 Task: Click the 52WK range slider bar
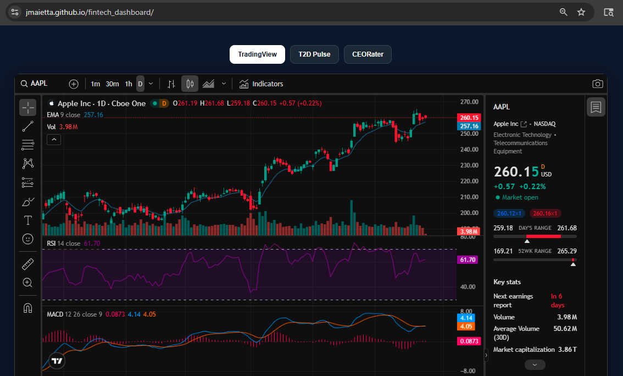pos(535,260)
